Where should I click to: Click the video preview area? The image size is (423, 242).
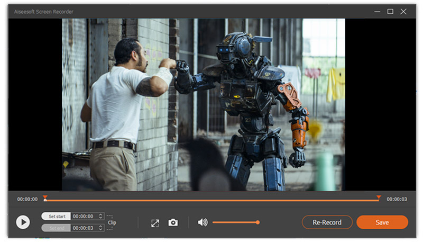point(203,104)
